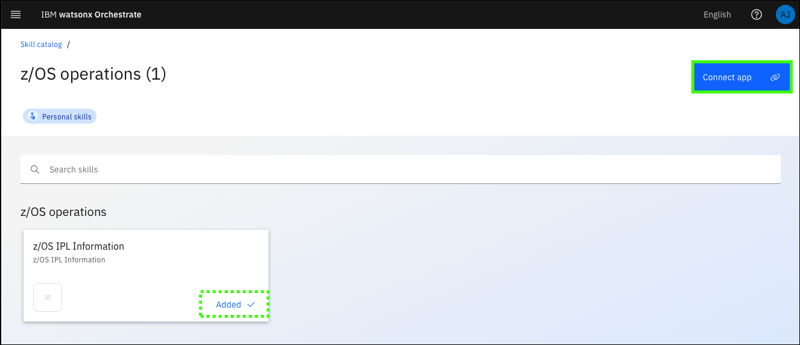This screenshot has width=800, height=345.
Task: Click the Added status button
Action: click(x=235, y=305)
